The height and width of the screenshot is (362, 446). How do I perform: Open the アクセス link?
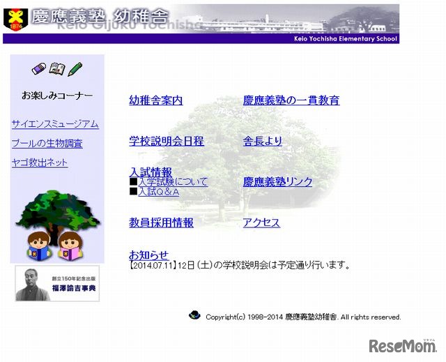pyautogui.click(x=261, y=223)
